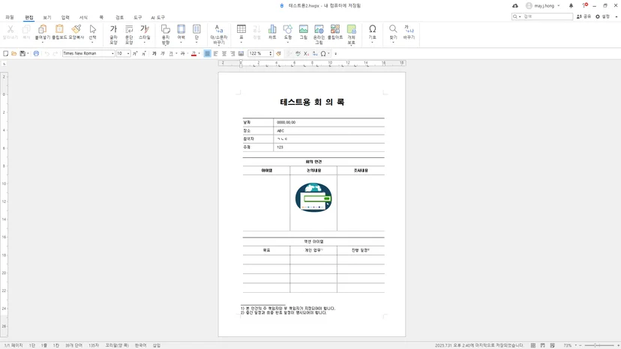621x349 pixels.
Task: Insert a chart with the 차트 icon
Action: [272, 29]
